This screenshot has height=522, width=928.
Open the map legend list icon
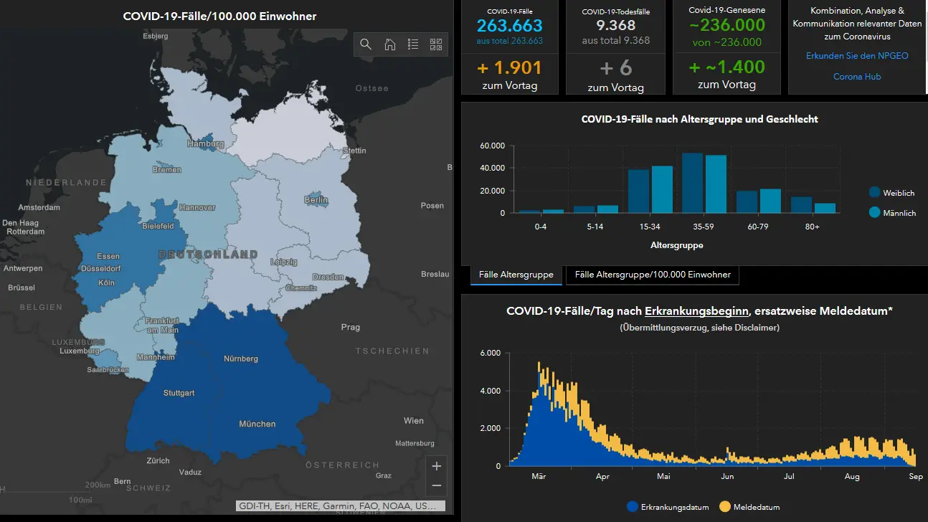(413, 44)
